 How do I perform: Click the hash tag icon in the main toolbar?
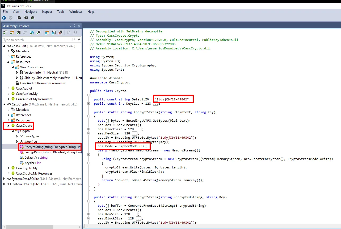(x=26, y=18)
